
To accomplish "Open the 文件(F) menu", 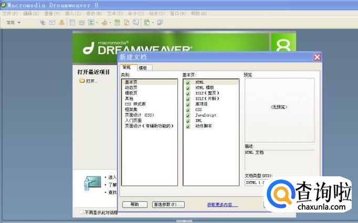I will (x=10, y=14).
